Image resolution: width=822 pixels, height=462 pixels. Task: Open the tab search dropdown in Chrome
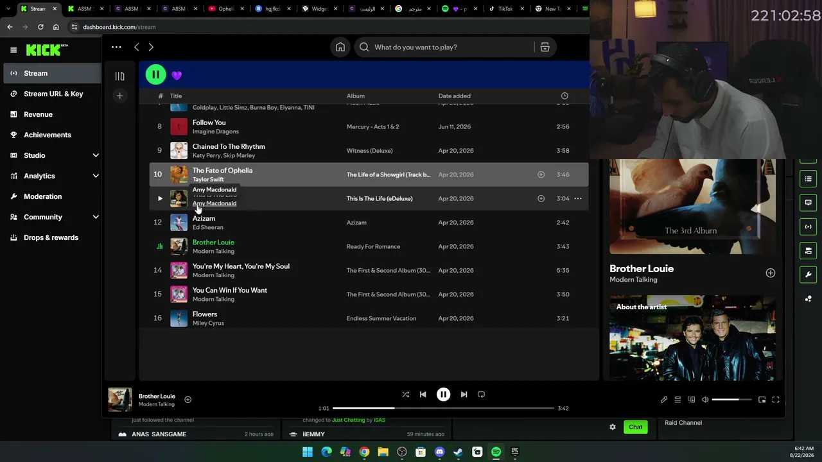(8, 9)
